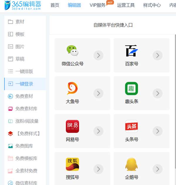The height and width of the screenshot is (185, 176).
Task: Click the 百家号 label text
Action: [x=132, y=64]
